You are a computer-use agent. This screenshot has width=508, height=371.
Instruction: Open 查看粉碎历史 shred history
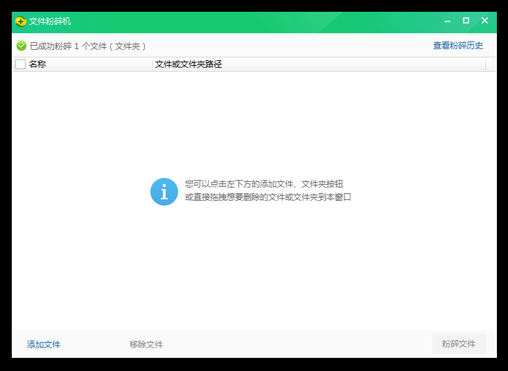click(458, 46)
